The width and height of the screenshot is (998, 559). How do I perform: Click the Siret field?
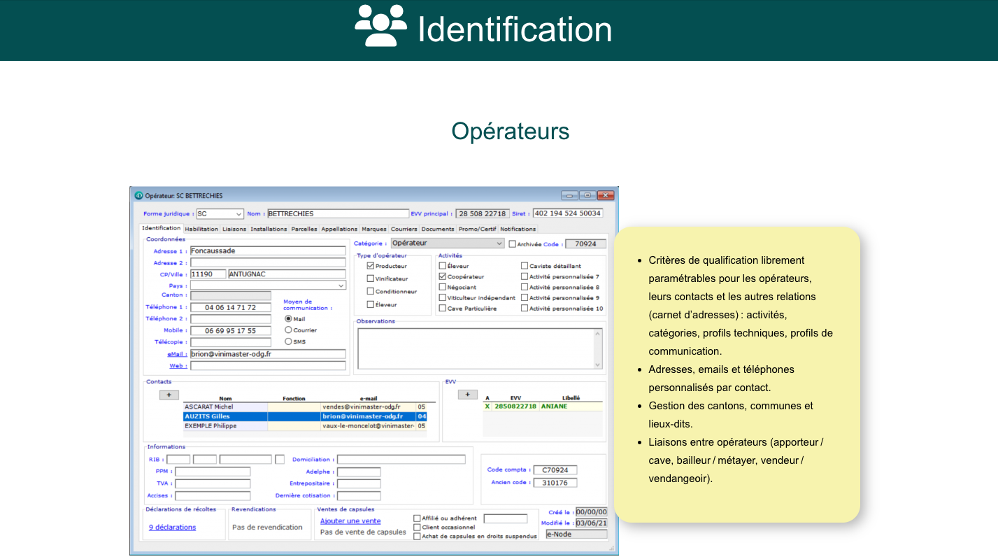(x=567, y=213)
